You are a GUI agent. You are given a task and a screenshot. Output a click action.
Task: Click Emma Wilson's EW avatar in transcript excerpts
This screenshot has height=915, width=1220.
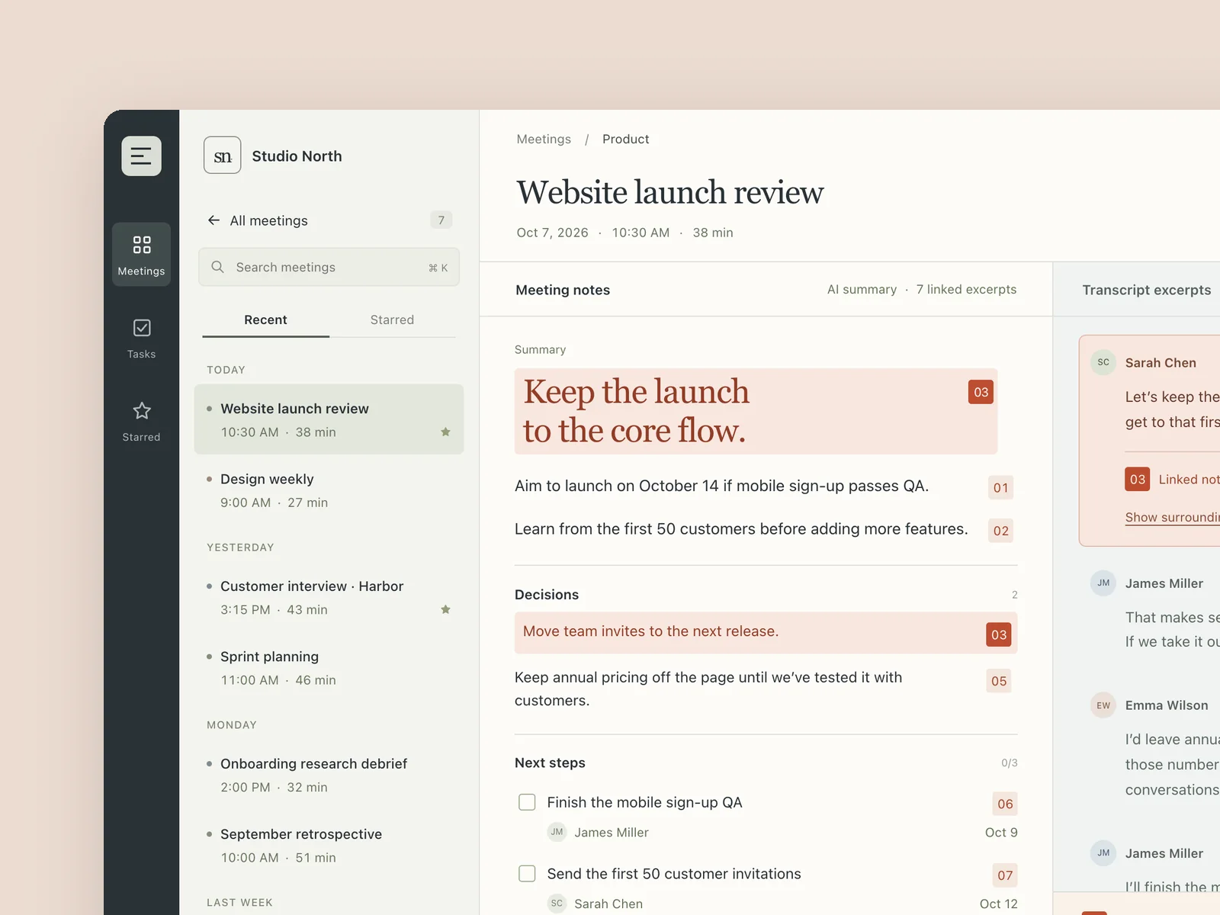point(1103,705)
